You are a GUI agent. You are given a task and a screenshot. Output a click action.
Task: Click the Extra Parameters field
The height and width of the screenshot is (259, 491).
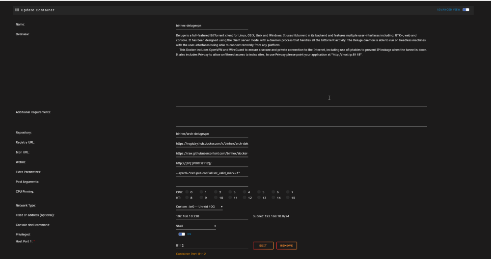tap(212, 173)
